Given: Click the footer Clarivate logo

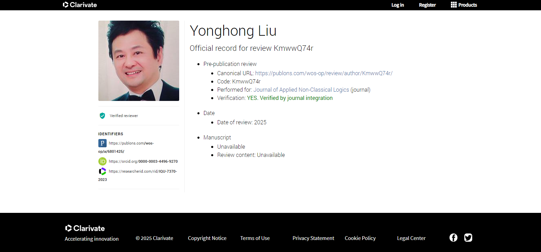Looking at the screenshot, I should [85, 228].
